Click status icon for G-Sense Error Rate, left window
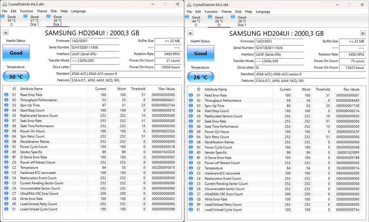This screenshot has width=369, height=222. pyautogui.click(x=6, y=157)
